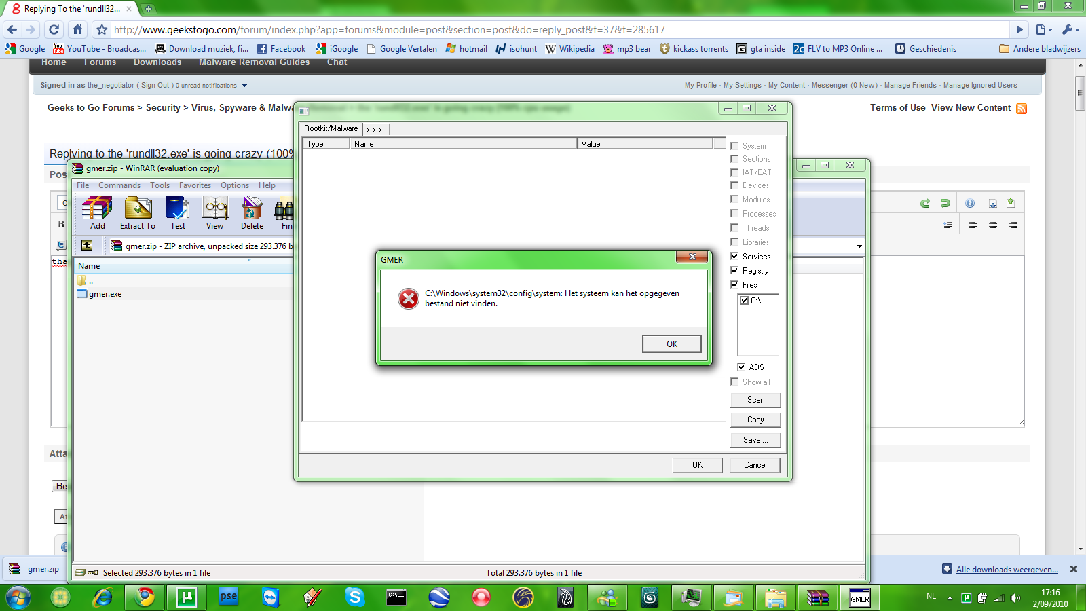Image resolution: width=1086 pixels, height=611 pixels.
Task: Click the View New Content link
Action: [x=971, y=108]
